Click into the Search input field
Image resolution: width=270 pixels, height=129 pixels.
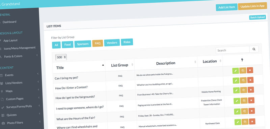pos(233,50)
